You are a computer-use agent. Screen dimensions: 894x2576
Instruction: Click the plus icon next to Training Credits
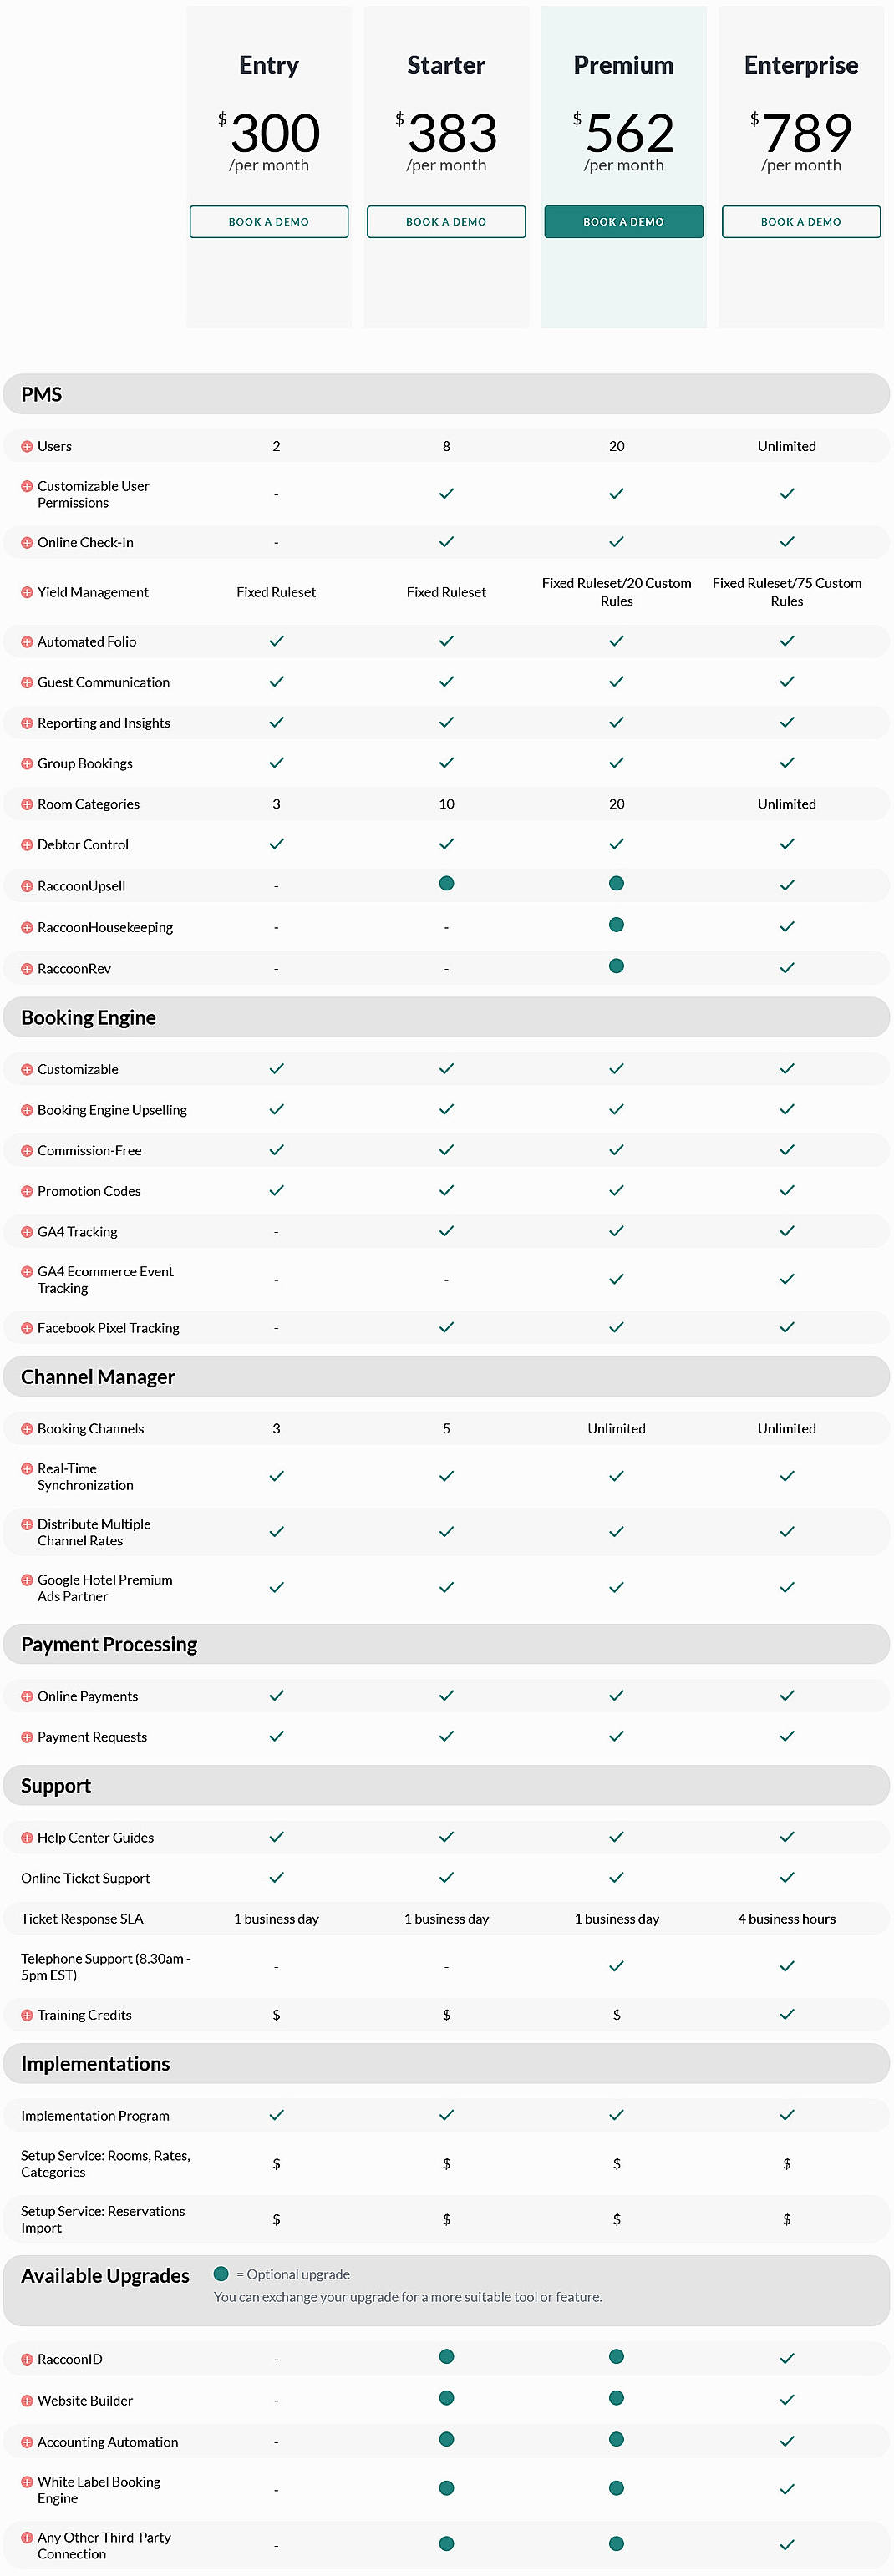27,2015
